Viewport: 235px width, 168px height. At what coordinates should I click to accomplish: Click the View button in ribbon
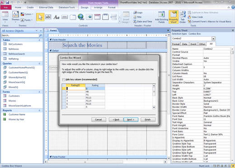point(5,17)
